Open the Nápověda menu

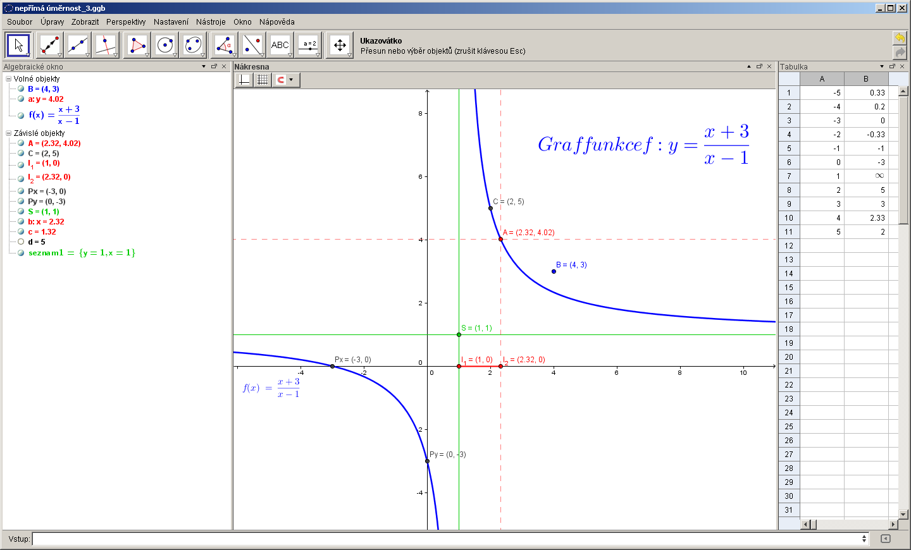pos(277,21)
